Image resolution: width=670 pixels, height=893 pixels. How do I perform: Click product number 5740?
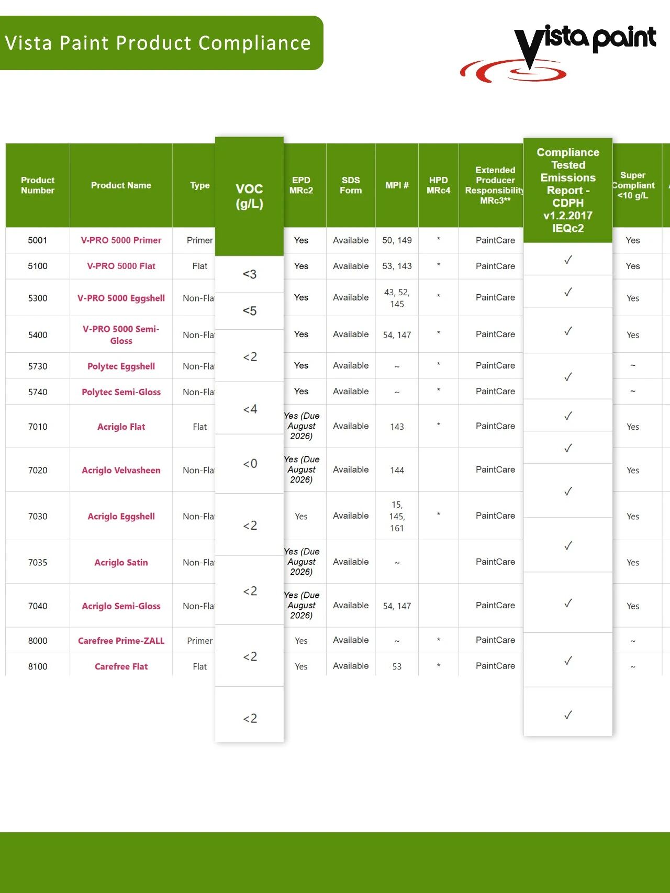(38, 392)
